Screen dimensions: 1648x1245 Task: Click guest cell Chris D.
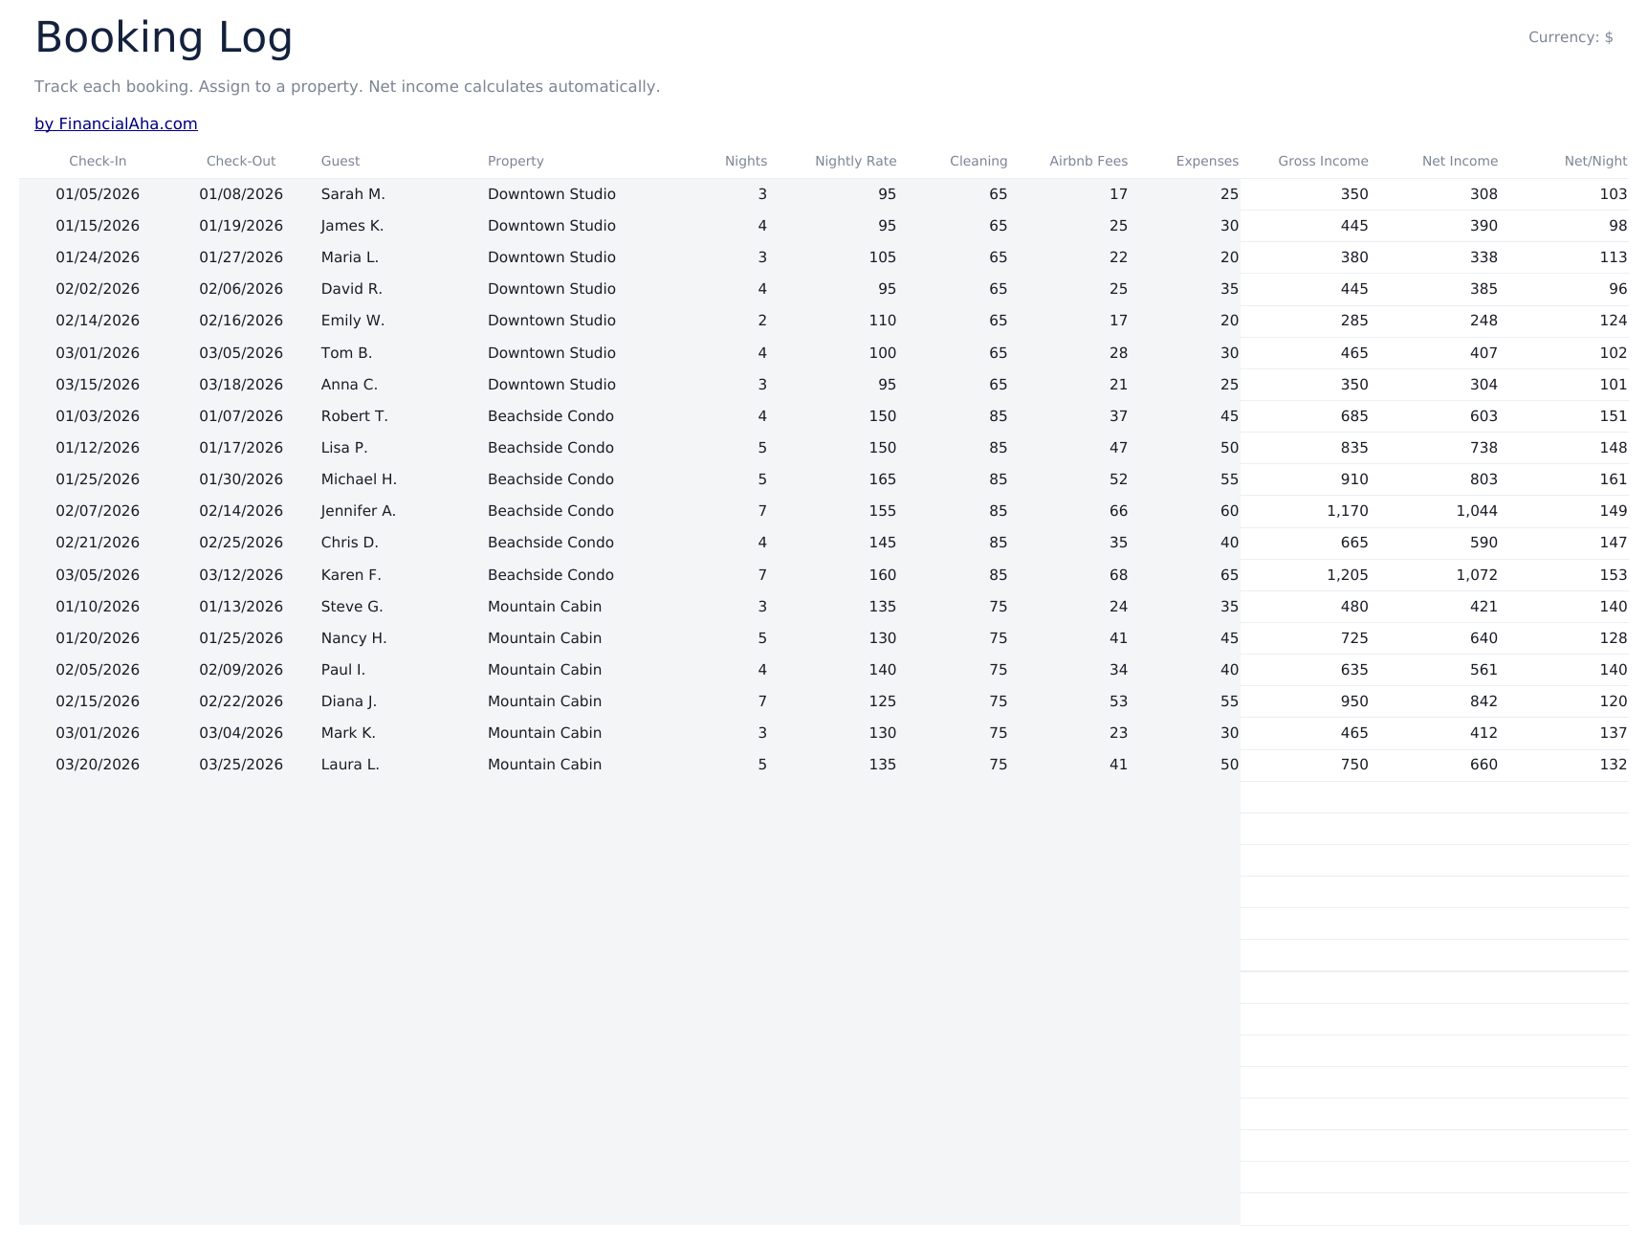click(349, 543)
